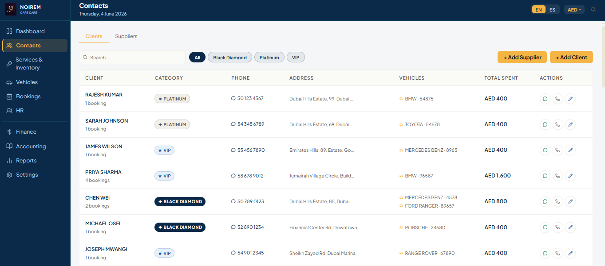This screenshot has height=266, width=605.
Task: Open Bookings in sidebar
Action: 35,96
